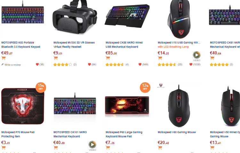Play video for Motospeed V10 gaming mouse
Screen dimensions: 240x153
tap(197, 55)
